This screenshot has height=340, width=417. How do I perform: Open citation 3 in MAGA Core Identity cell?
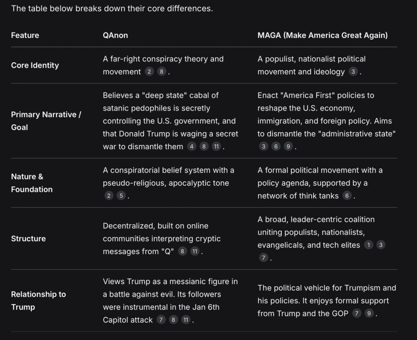pos(353,72)
